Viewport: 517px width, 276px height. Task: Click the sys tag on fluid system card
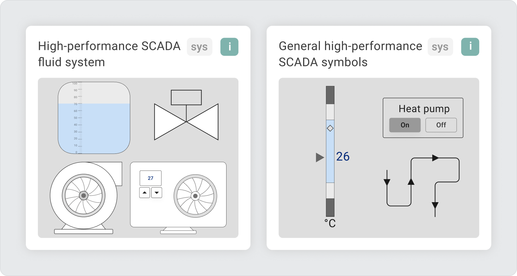tap(199, 47)
